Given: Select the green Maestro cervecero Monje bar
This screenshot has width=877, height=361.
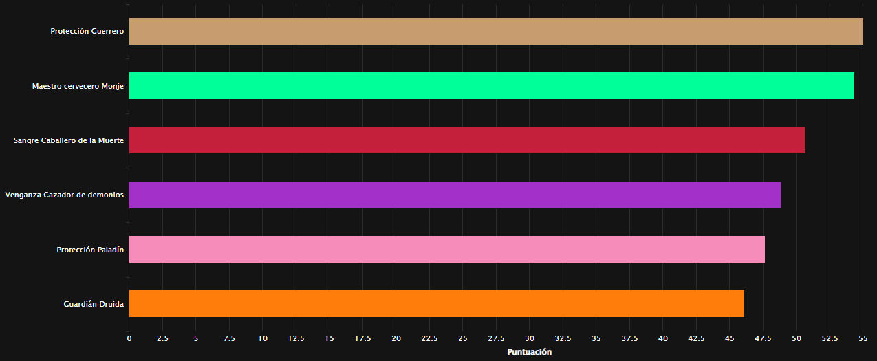Looking at the screenshot, I should [x=491, y=86].
